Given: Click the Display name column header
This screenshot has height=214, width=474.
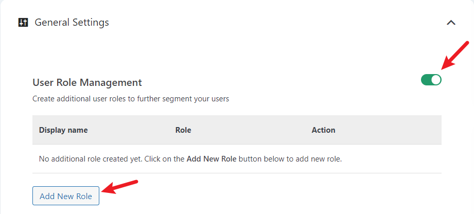Looking at the screenshot, I should tap(63, 130).
